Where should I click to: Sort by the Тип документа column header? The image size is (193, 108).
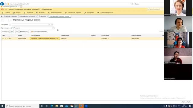tap(45, 35)
